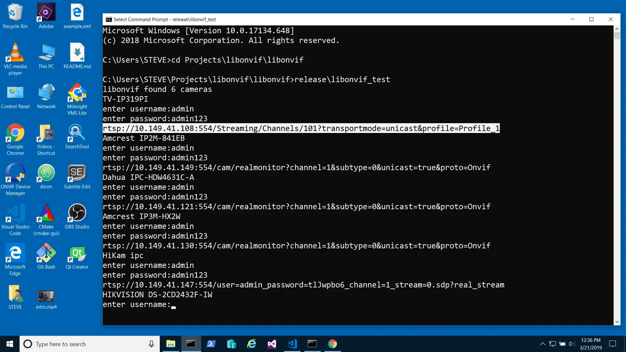The image size is (626, 352).
Task: Select SearchTool desktop shortcut
Action: pos(77,136)
